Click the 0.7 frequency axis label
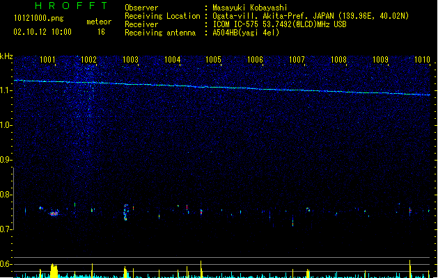 tap(6, 229)
